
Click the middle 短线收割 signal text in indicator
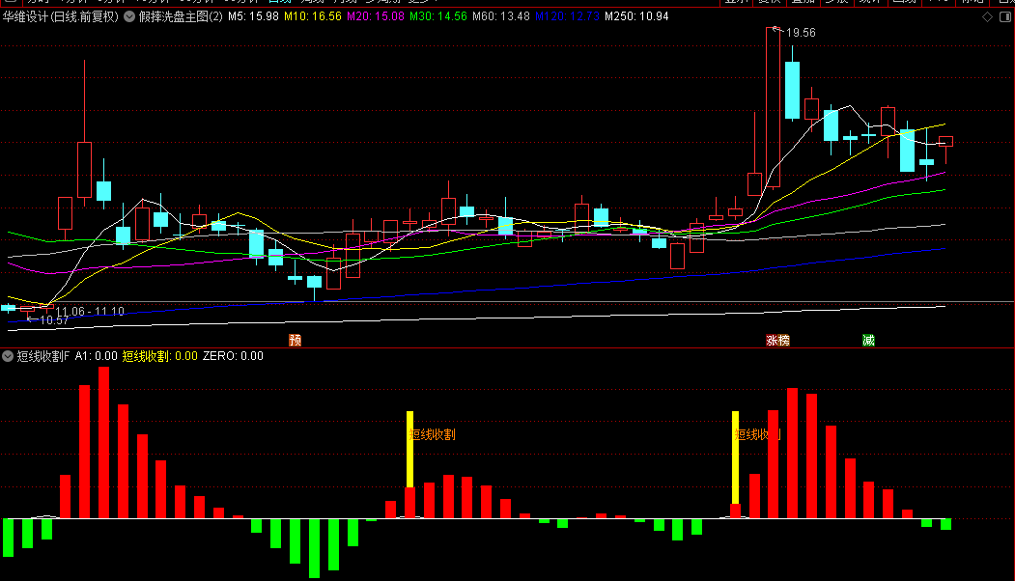433,434
